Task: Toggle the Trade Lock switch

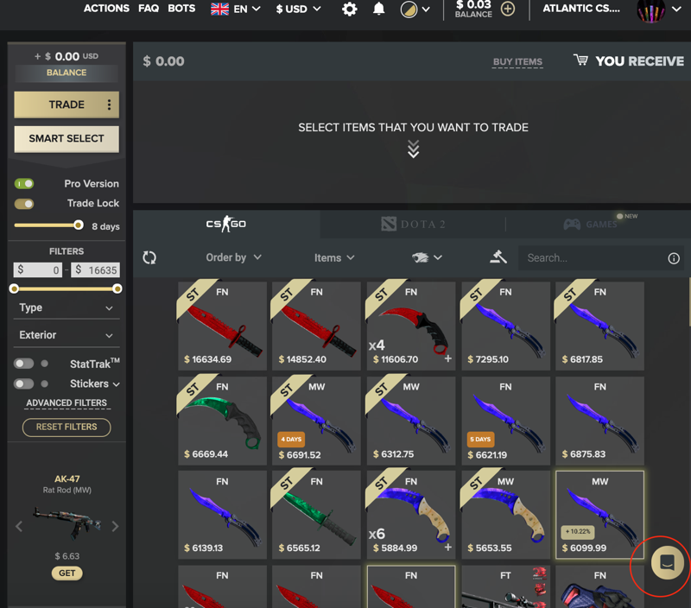Action: (x=24, y=204)
